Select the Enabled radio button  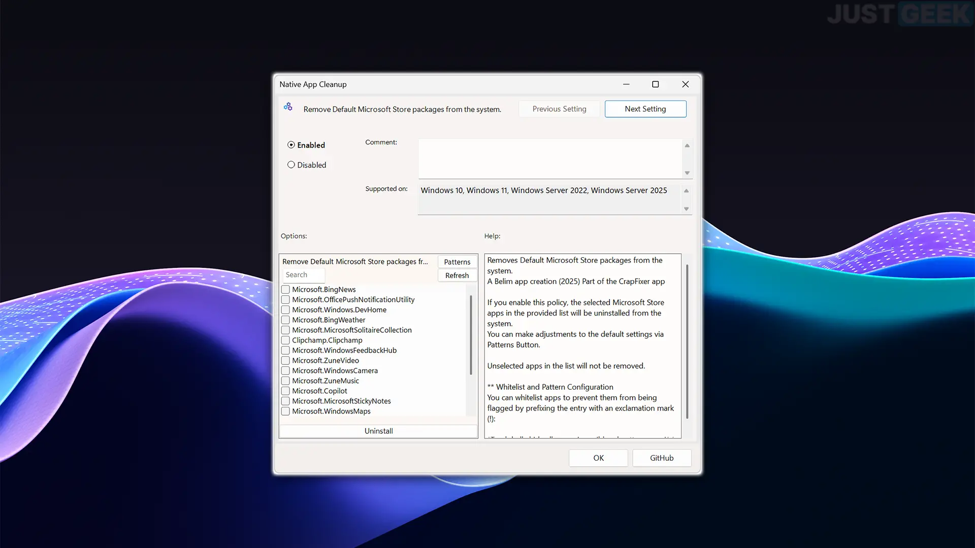[291, 145]
